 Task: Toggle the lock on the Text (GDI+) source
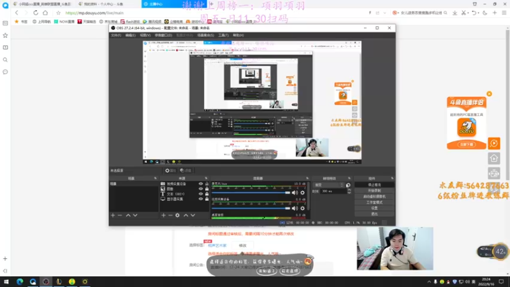[x=207, y=194]
